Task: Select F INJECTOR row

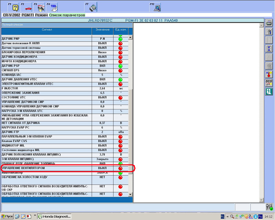Action: (x=65, y=89)
